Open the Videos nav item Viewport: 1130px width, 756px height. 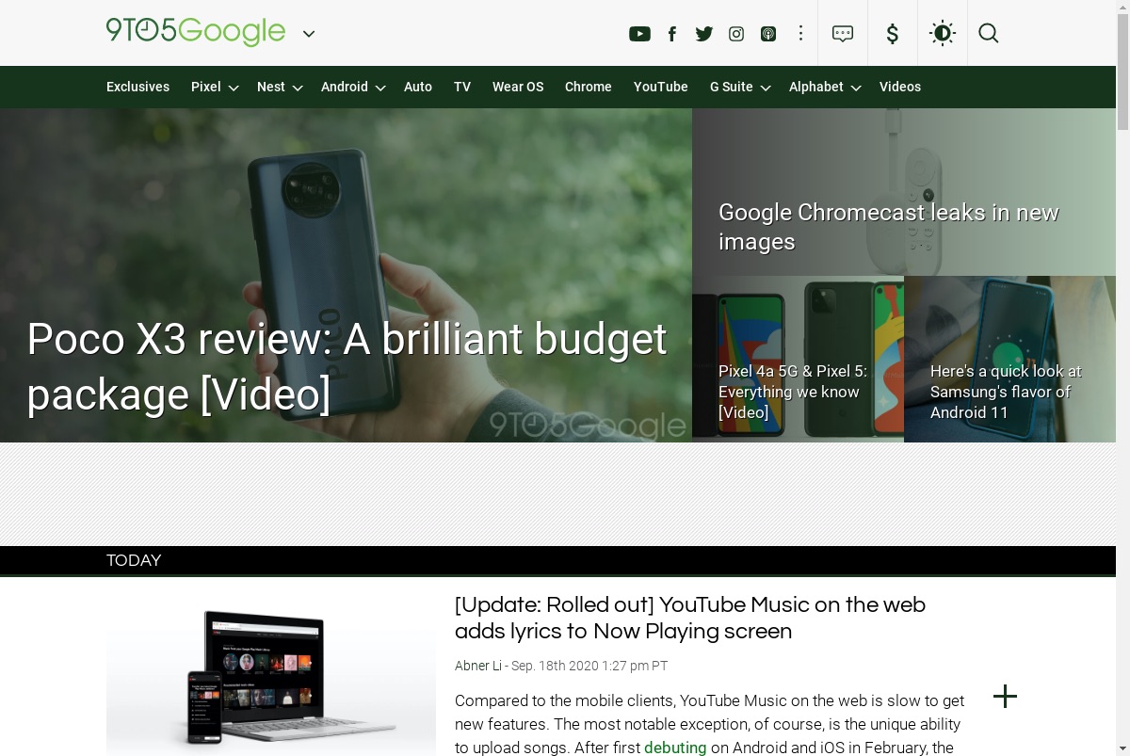(x=900, y=87)
